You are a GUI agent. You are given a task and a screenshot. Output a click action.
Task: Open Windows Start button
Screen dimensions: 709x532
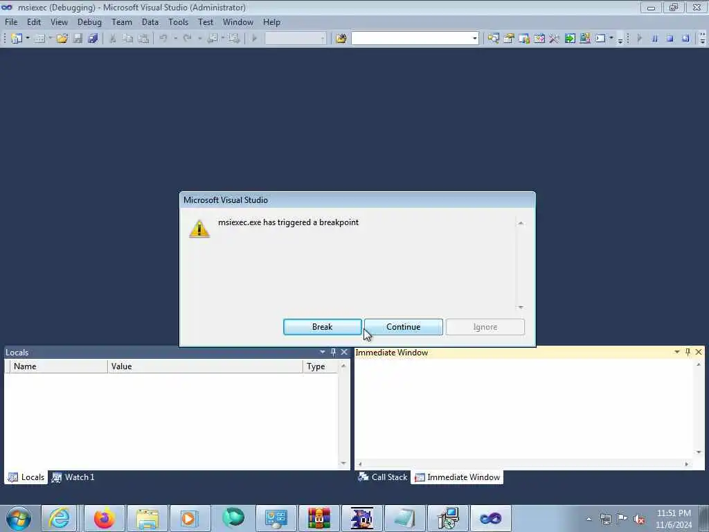(x=19, y=518)
